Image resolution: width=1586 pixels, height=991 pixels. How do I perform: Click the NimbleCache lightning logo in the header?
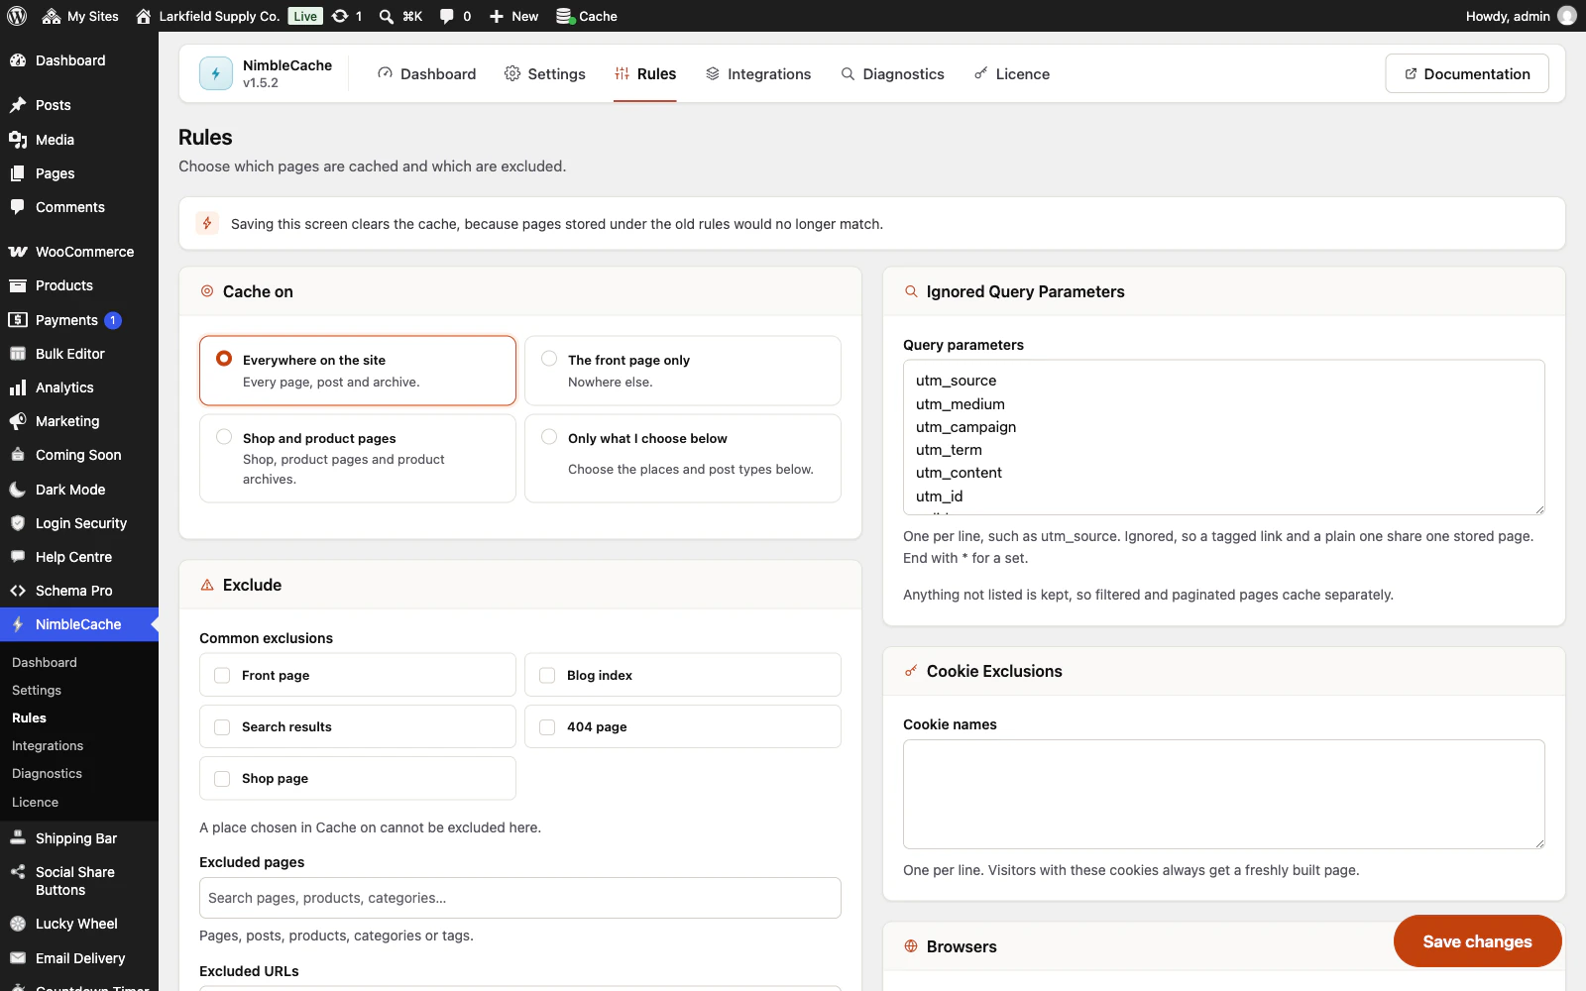pos(216,73)
